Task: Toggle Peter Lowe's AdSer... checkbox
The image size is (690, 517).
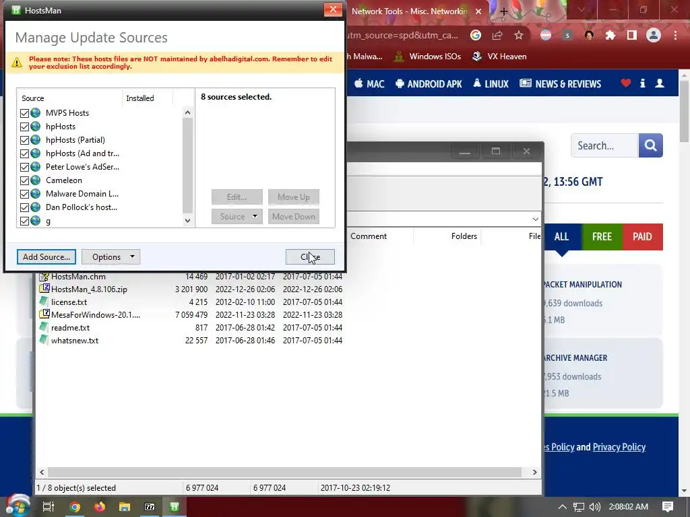Action: [x=25, y=168]
